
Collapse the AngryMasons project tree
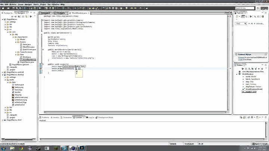[x=3, y=19]
